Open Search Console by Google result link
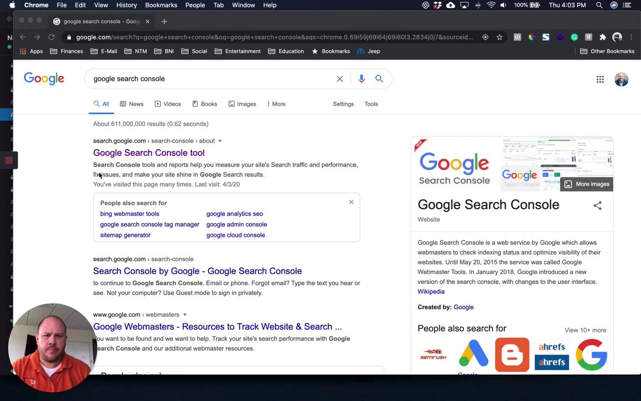 click(198, 271)
